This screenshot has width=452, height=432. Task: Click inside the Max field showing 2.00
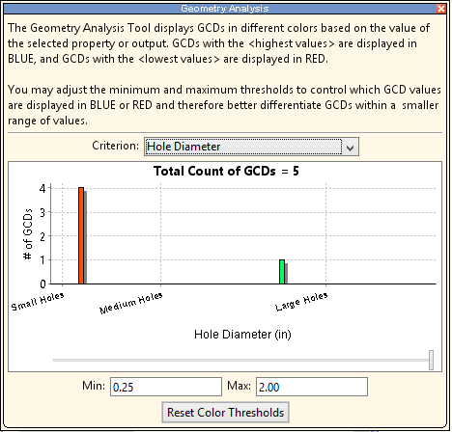pos(312,387)
